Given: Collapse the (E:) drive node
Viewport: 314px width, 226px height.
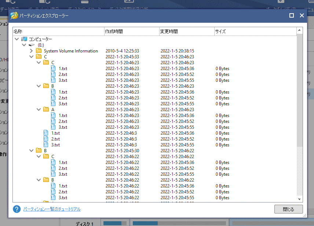Looking at the screenshot, I should [x=24, y=45].
